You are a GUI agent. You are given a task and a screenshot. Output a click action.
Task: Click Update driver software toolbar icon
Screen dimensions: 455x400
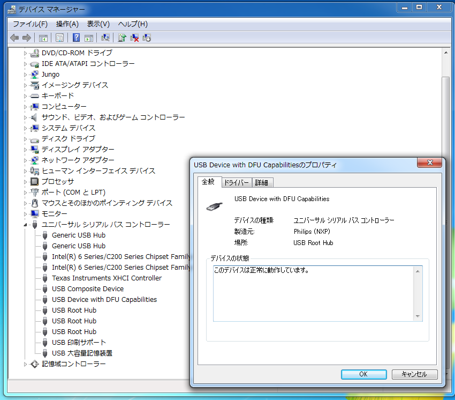click(122, 38)
